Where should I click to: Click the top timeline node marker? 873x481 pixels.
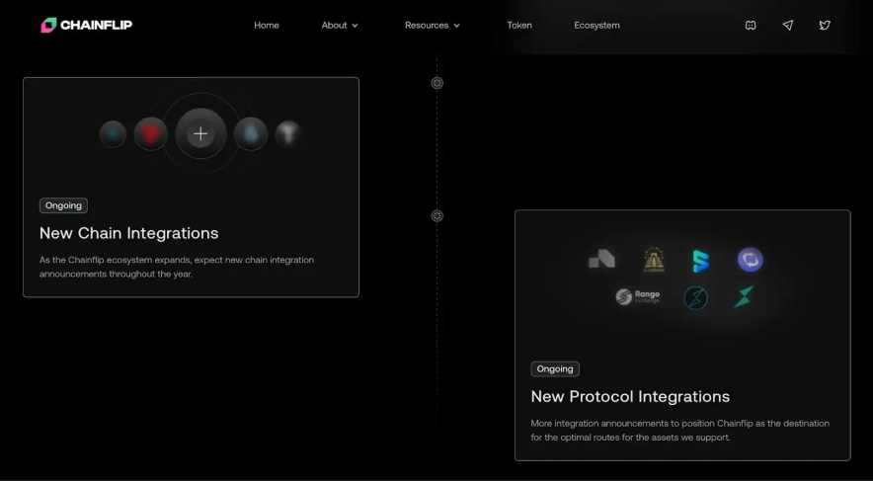[x=437, y=83]
